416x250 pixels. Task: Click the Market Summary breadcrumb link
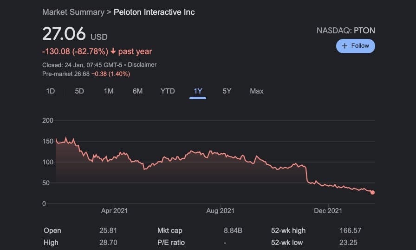click(73, 12)
